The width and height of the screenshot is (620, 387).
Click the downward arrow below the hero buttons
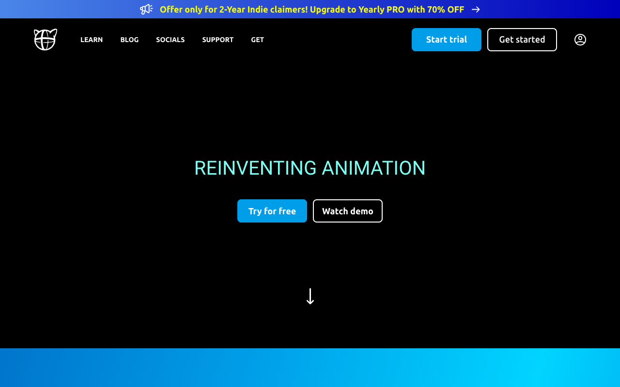coord(310,296)
